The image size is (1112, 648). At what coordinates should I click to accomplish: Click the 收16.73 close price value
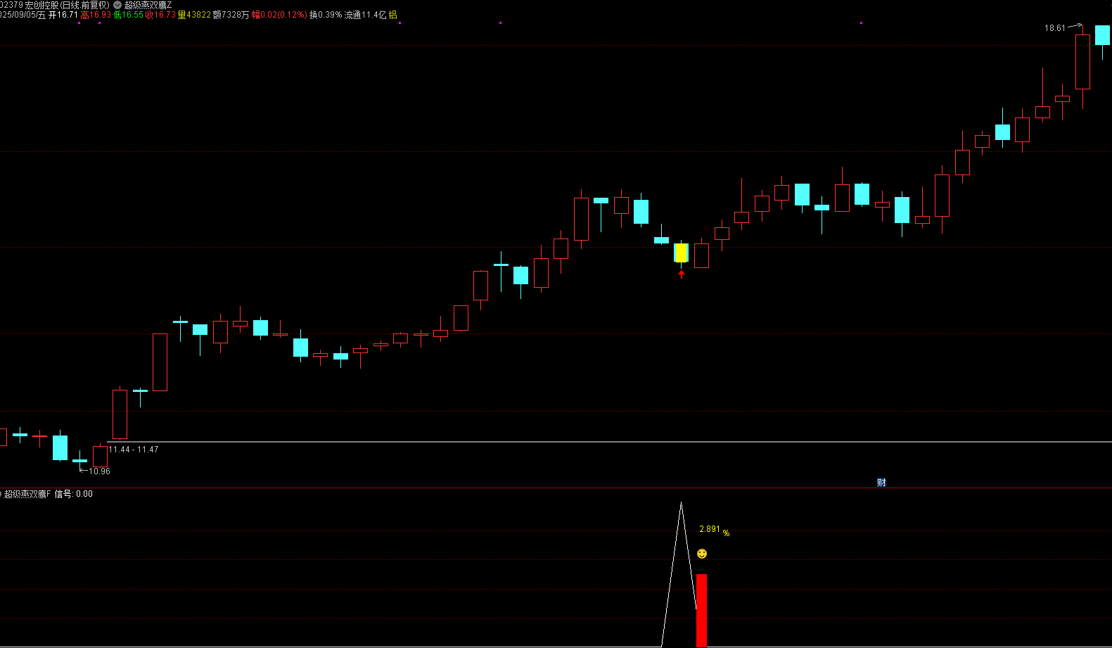pyautogui.click(x=160, y=15)
